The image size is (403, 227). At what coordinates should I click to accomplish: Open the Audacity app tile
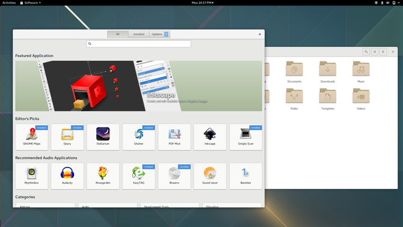point(67,176)
